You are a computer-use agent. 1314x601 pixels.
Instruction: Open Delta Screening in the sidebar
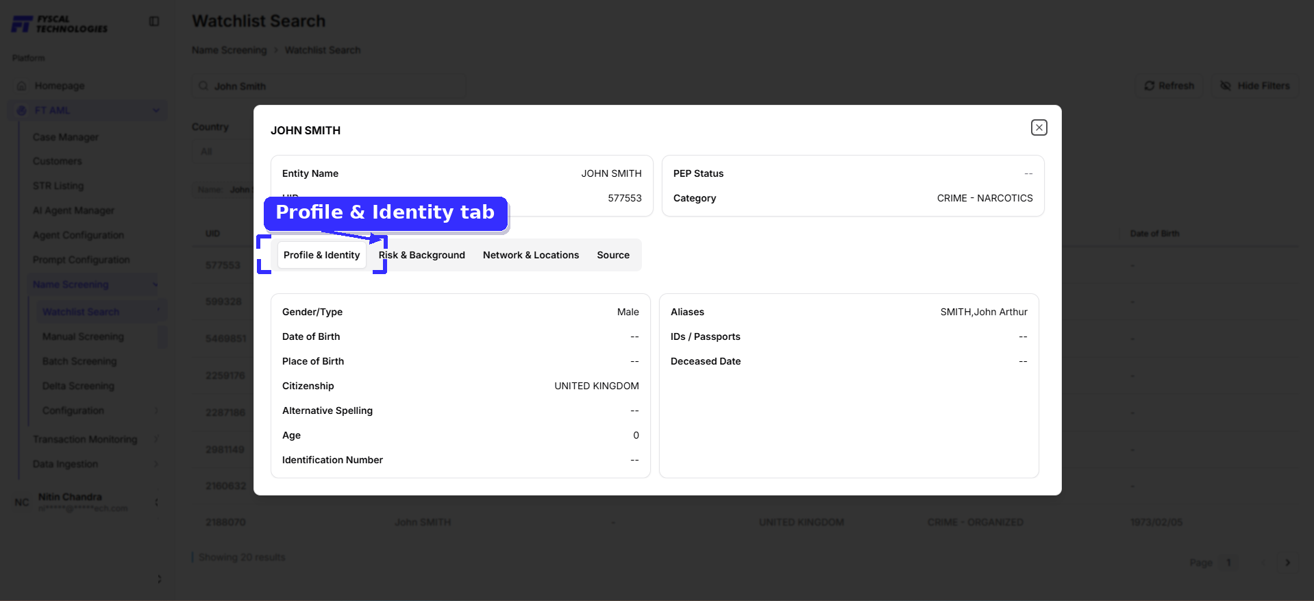point(78,386)
